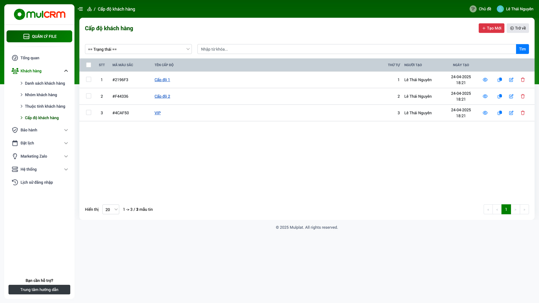The height and width of the screenshot is (303, 539).
Task: Click the keyword search input field
Action: (x=357, y=49)
